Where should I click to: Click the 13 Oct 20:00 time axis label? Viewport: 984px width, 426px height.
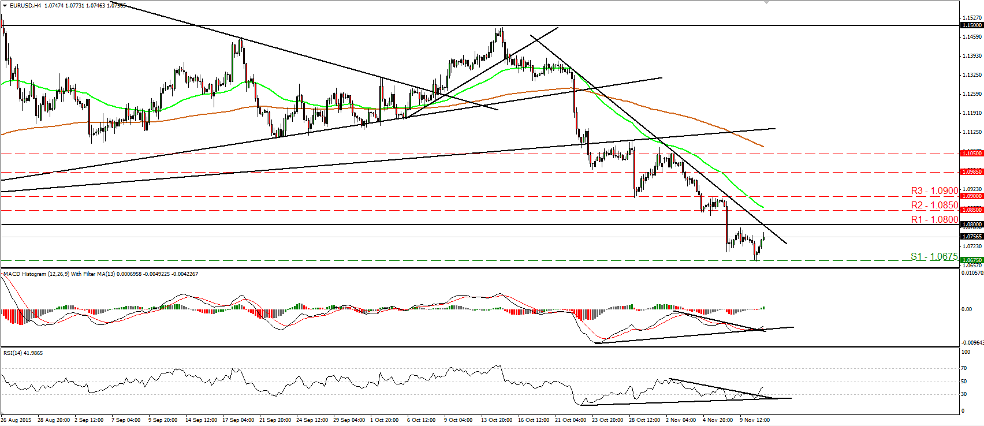coord(497,420)
